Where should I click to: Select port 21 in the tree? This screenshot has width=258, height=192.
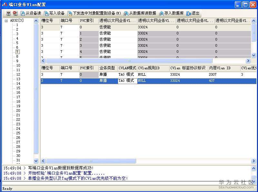point(18,115)
